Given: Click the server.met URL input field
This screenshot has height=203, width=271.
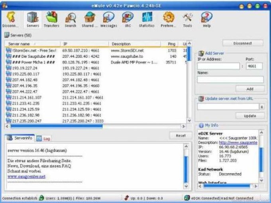Looking at the screenshot, I should click(228, 107).
